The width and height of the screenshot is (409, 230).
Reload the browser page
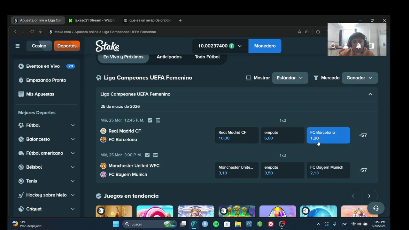click(x=32, y=32)
